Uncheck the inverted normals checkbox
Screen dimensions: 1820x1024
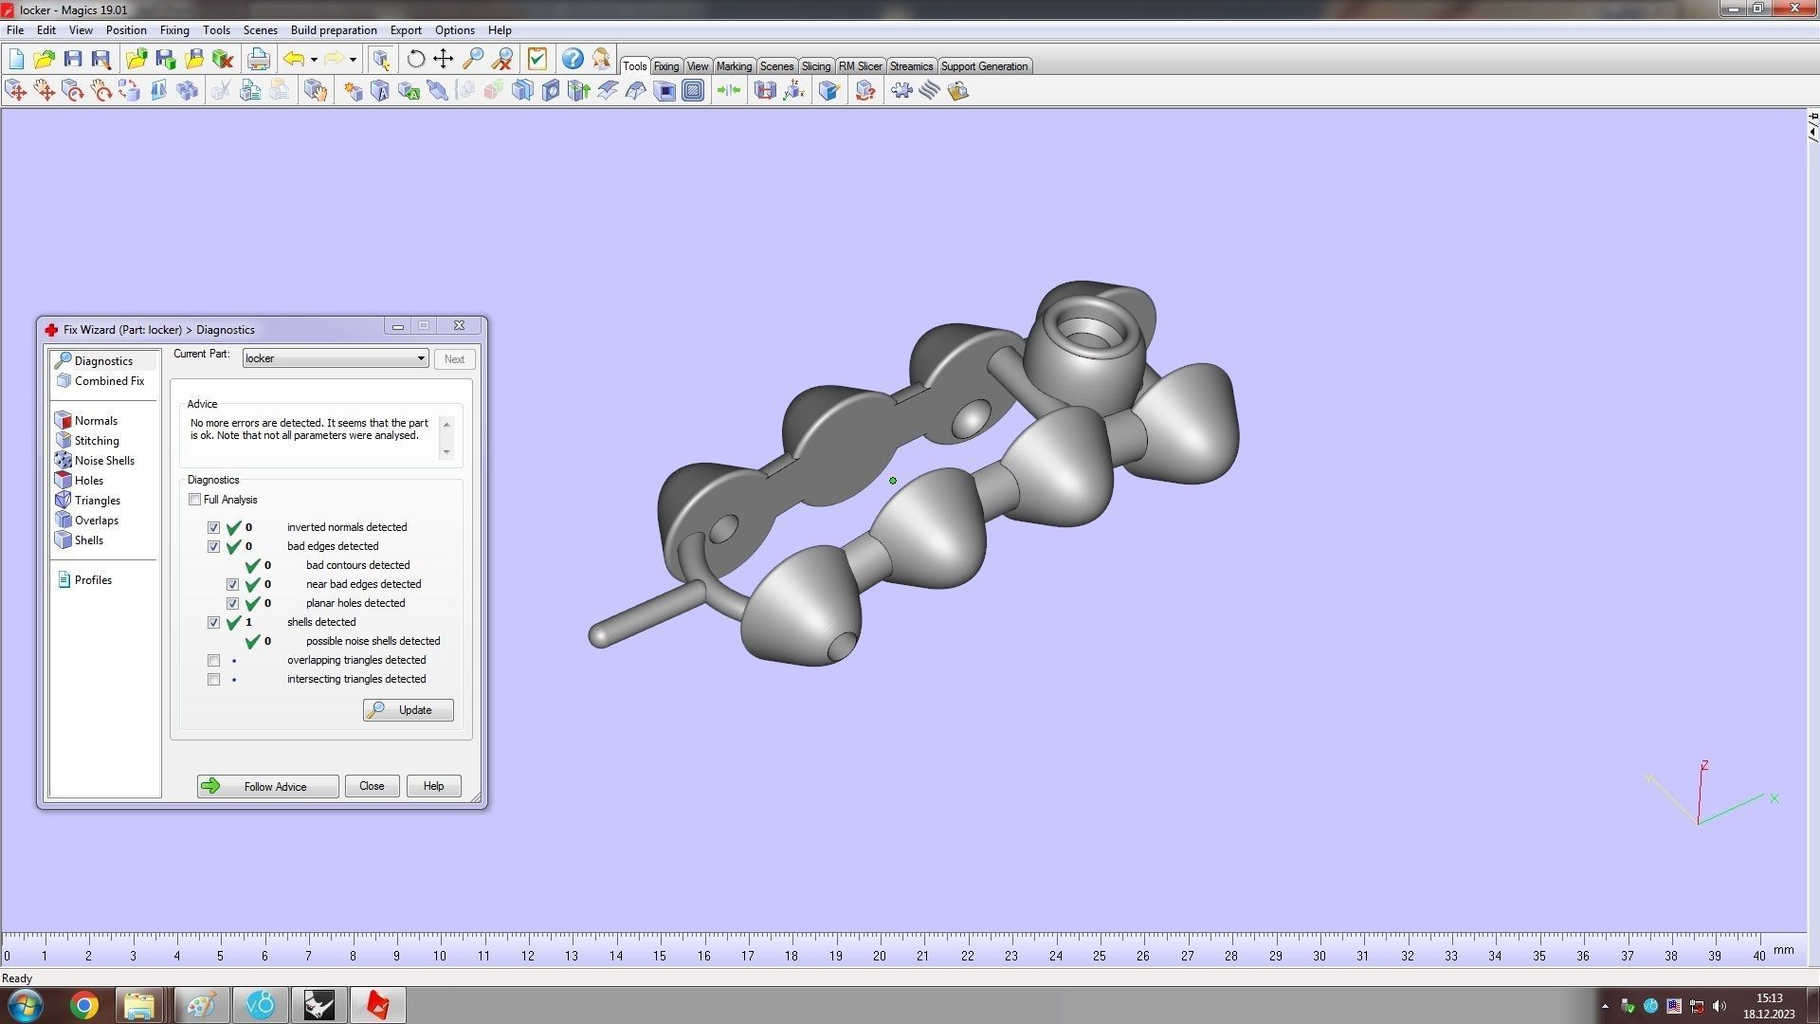click(x=213, y=528)
